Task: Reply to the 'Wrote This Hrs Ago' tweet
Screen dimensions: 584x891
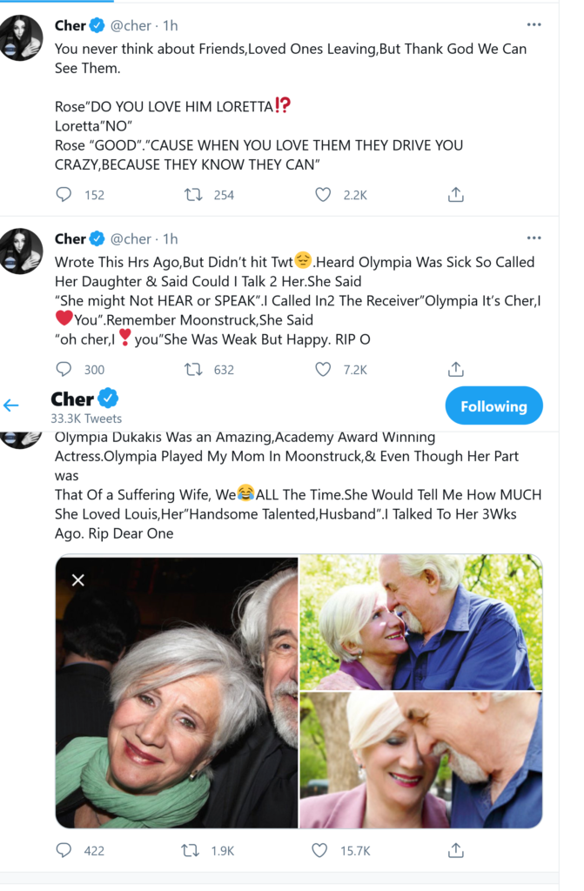Action: coord(64,370)
